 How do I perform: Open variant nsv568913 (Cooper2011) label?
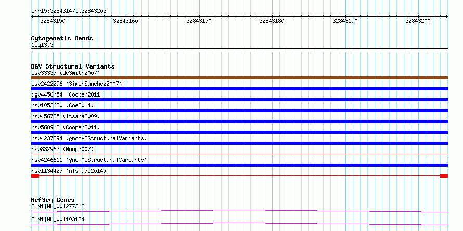click(x=66, y=127)
